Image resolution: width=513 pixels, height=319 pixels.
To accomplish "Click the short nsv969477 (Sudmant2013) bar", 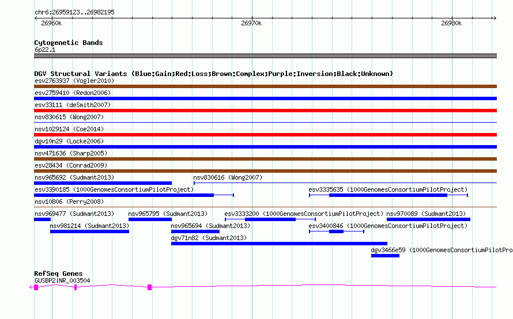I will tap(42, 219).
